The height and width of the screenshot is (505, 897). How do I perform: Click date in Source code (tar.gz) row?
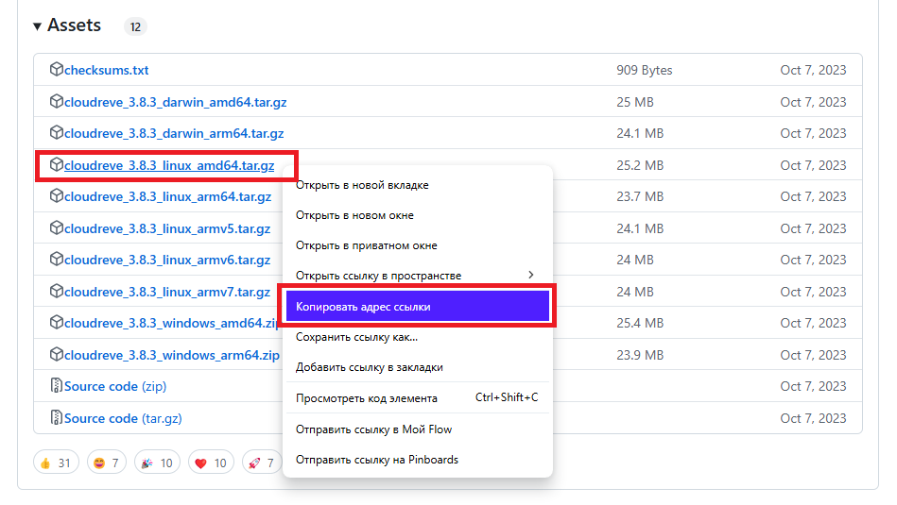tap(813, 419)
